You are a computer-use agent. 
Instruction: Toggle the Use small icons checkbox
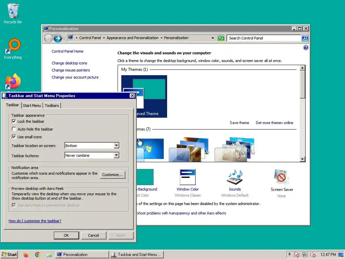[14, 137]
